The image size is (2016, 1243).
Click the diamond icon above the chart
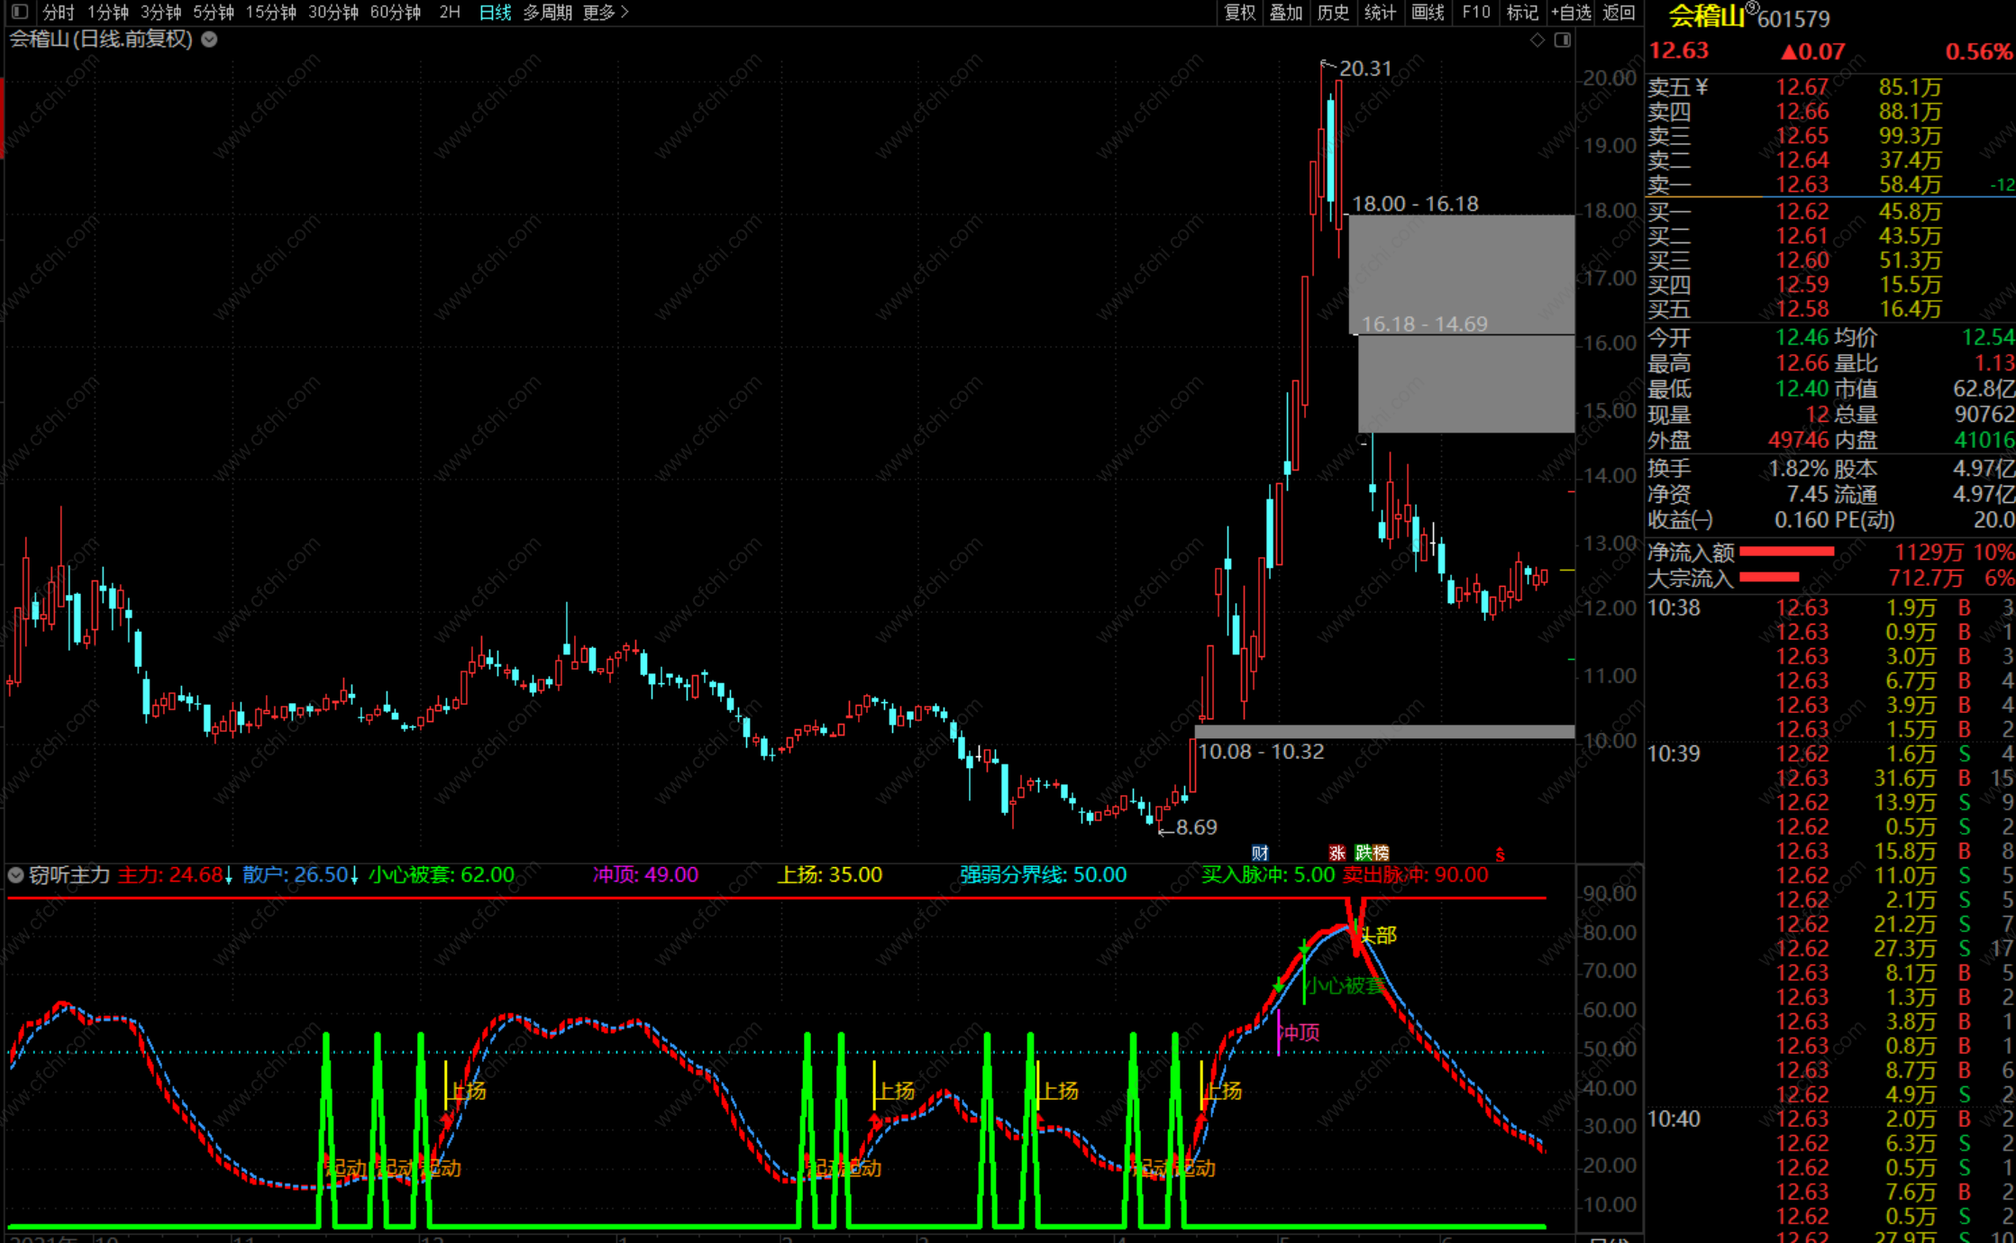pos(1537,40)
